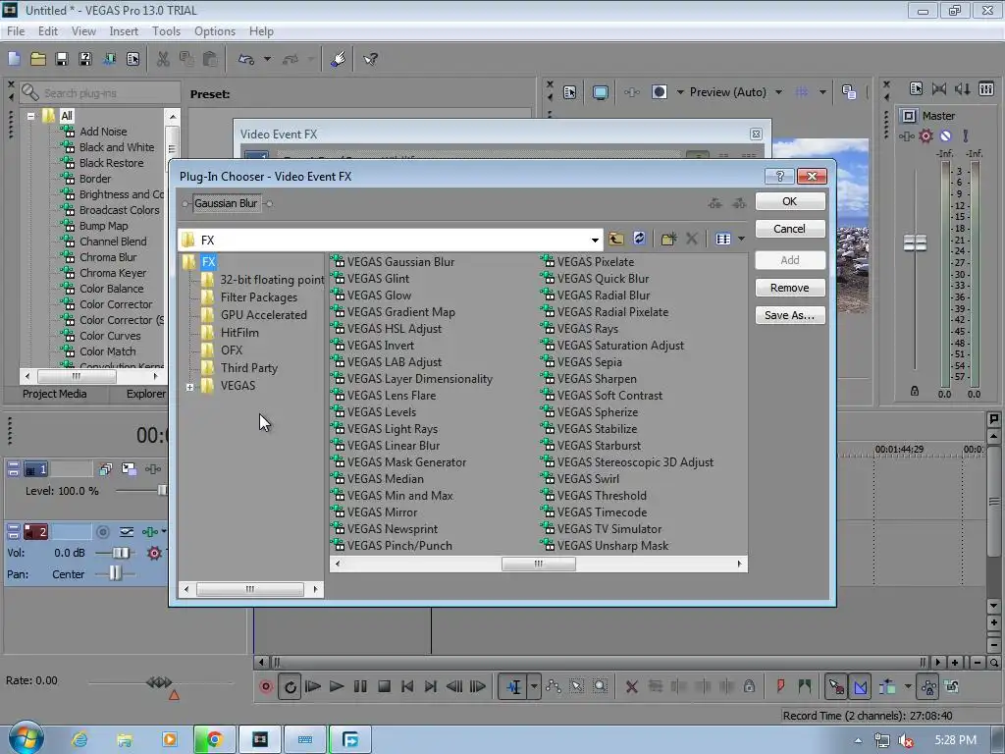Click the Up One Level folder icon in Plug-In Chooser
1005x754 pixels.
click(x=616, y=240)
